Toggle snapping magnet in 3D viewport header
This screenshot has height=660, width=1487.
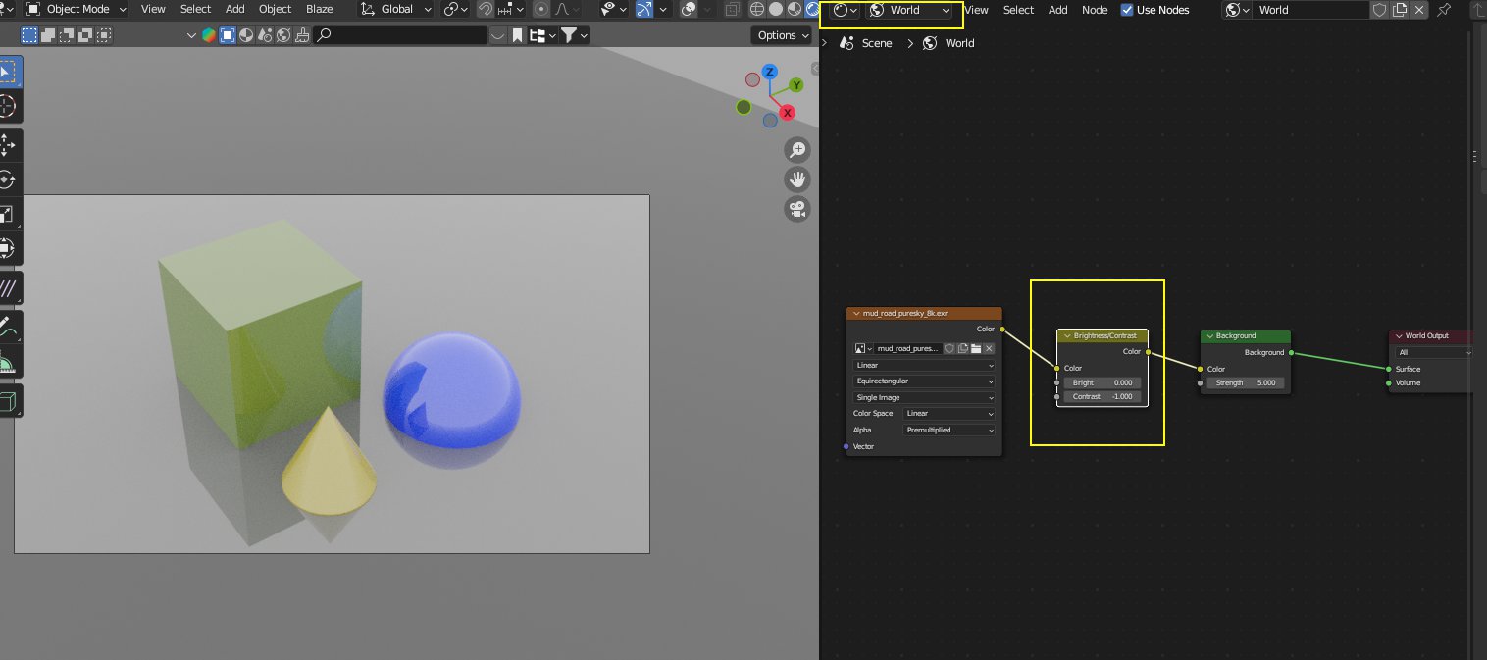point(486,9)
